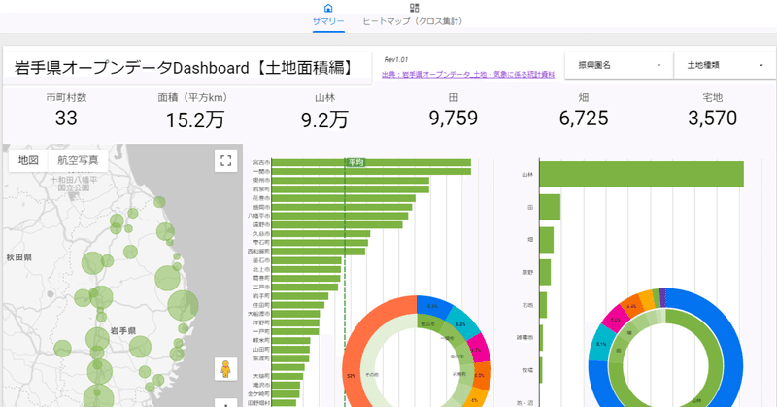This screenshot has width=777, height=407.
Task: Click the 面積 value 15.2万
Action: point(195,120)
